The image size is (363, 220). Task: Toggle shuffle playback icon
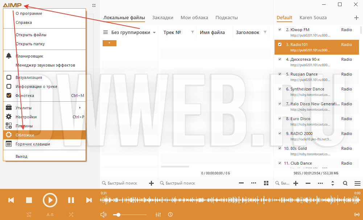pyautogui.click(x=71, y=215)
